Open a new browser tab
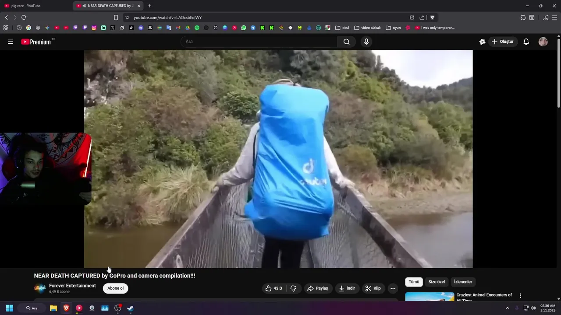The image size is (561, 315). pos(149,6)
